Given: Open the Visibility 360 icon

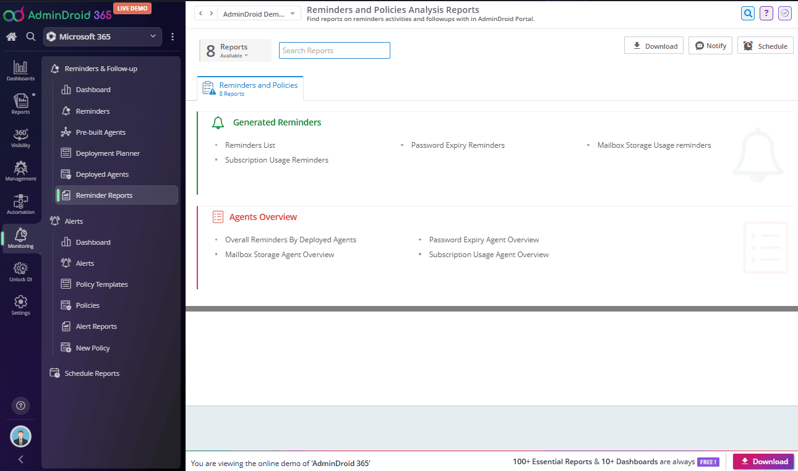Looking at the screenshot, I should coord(20,138).
